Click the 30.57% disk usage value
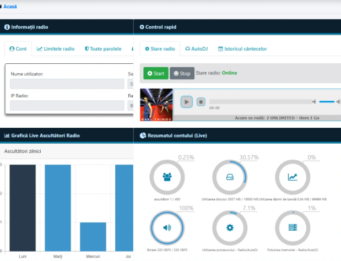341x261 pixels. [x=249, y=157]
